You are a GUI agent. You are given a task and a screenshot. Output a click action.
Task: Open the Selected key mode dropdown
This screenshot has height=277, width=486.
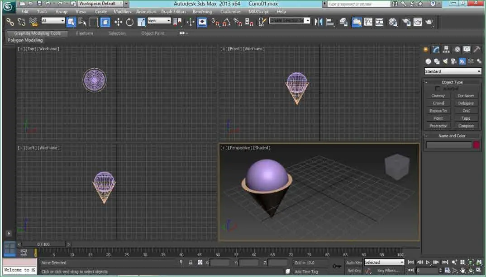click(x=384, y=262)
